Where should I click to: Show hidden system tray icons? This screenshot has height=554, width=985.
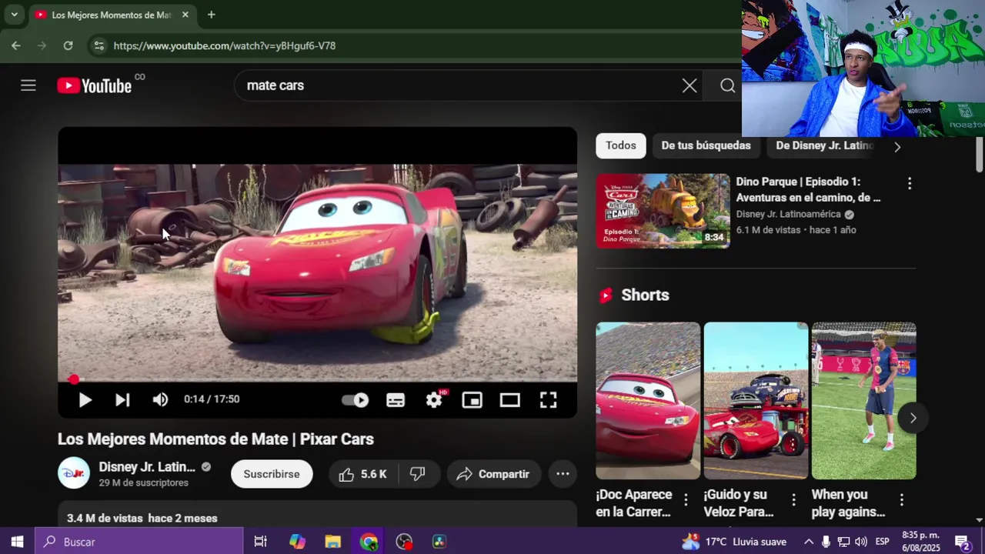pyautogui.click(x=808, y=542)
